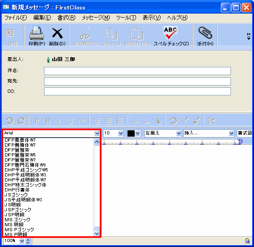Toggle italic formatting button
The height and width of the screenshot is (247, 254).
(x=59, y=121)
